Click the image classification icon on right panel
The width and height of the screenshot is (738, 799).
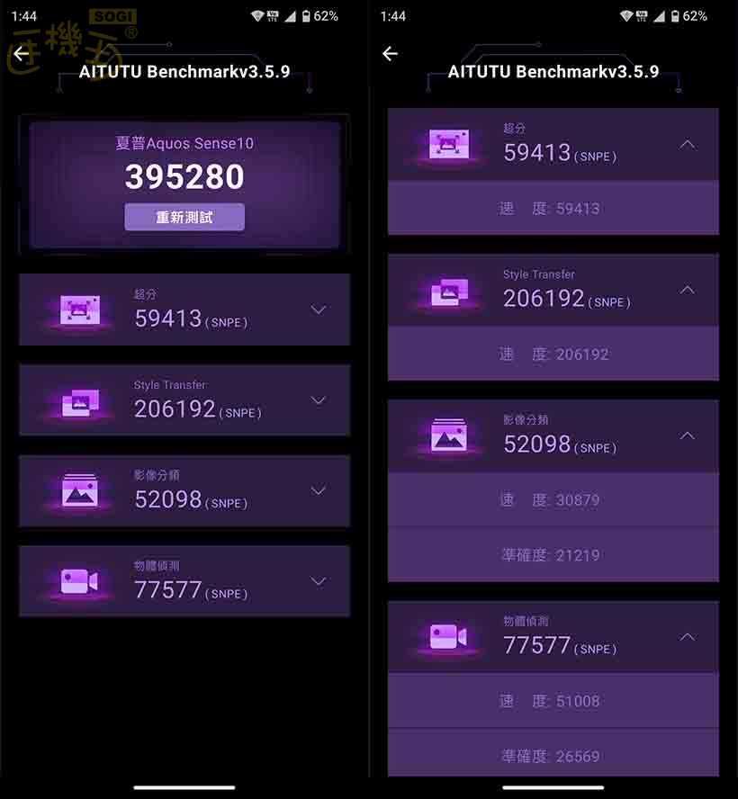coord(449,435)
